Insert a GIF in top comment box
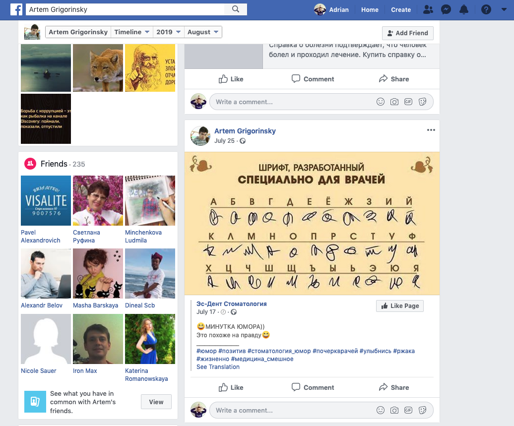 point(408,102)
